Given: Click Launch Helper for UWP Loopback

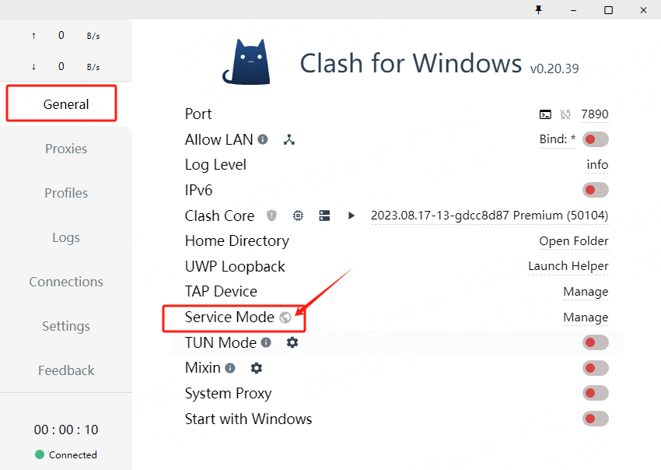Looking at the screenshot, I should [568, 266].
